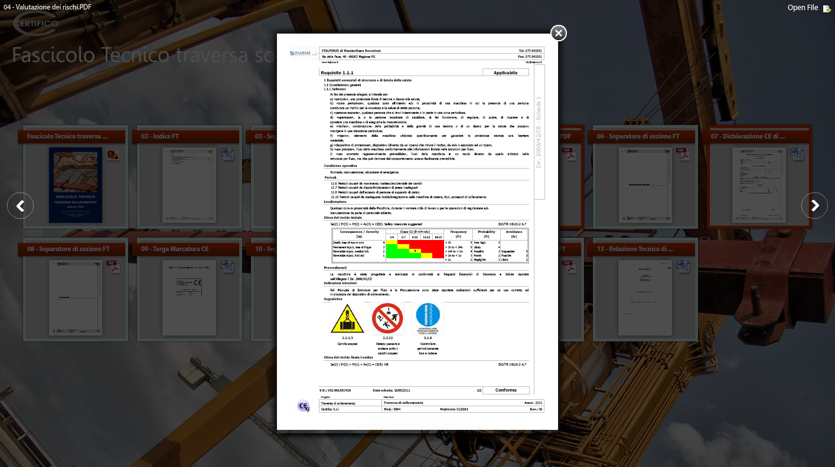The image size is (835, 467).
Task: Click Word icon on 09 - Targa Marcatura CE
Action: [x=227, y=267]
